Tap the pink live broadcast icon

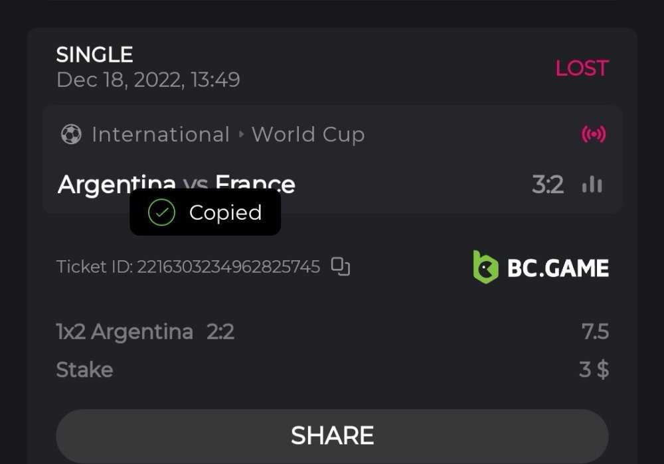click(x=593, y=135)
